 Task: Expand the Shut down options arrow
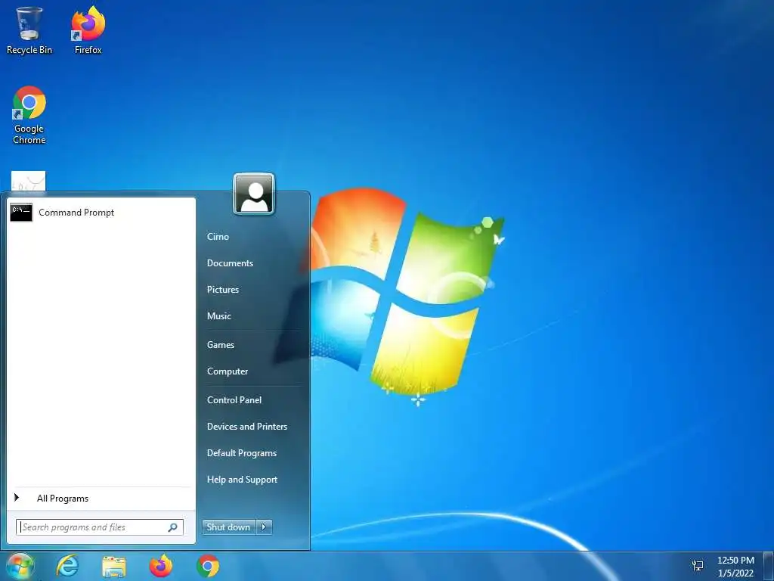(x=264, y=527)
